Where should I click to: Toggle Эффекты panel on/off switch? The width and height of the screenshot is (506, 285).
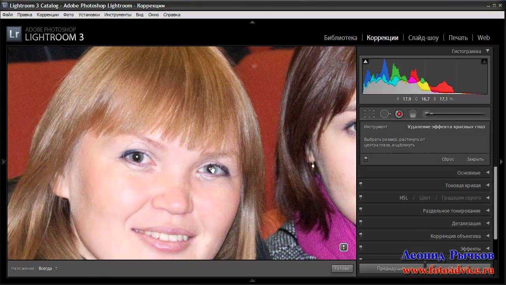coord(361,248)
